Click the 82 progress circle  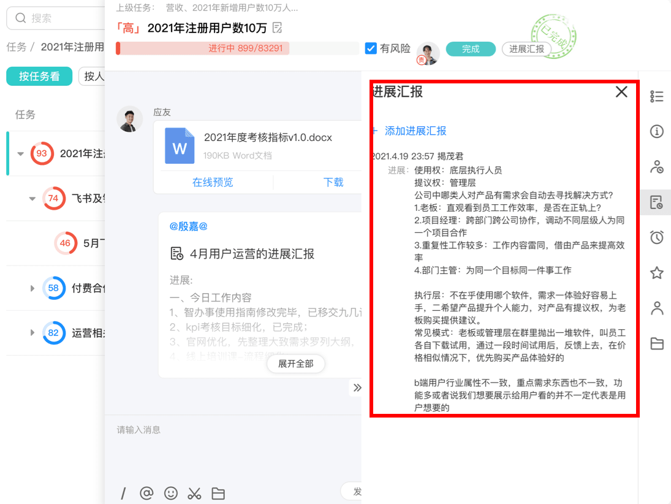click(x=53, y=333)
